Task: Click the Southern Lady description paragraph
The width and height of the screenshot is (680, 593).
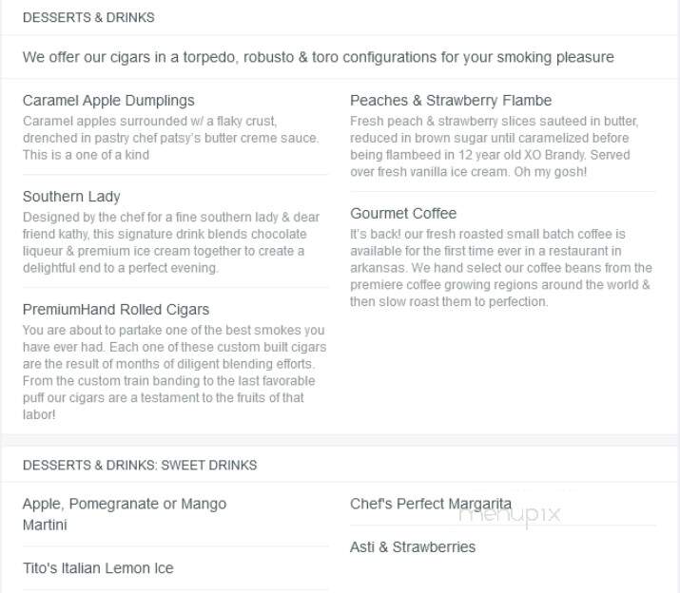Action: pyautogui.click(x=171, y=242)
